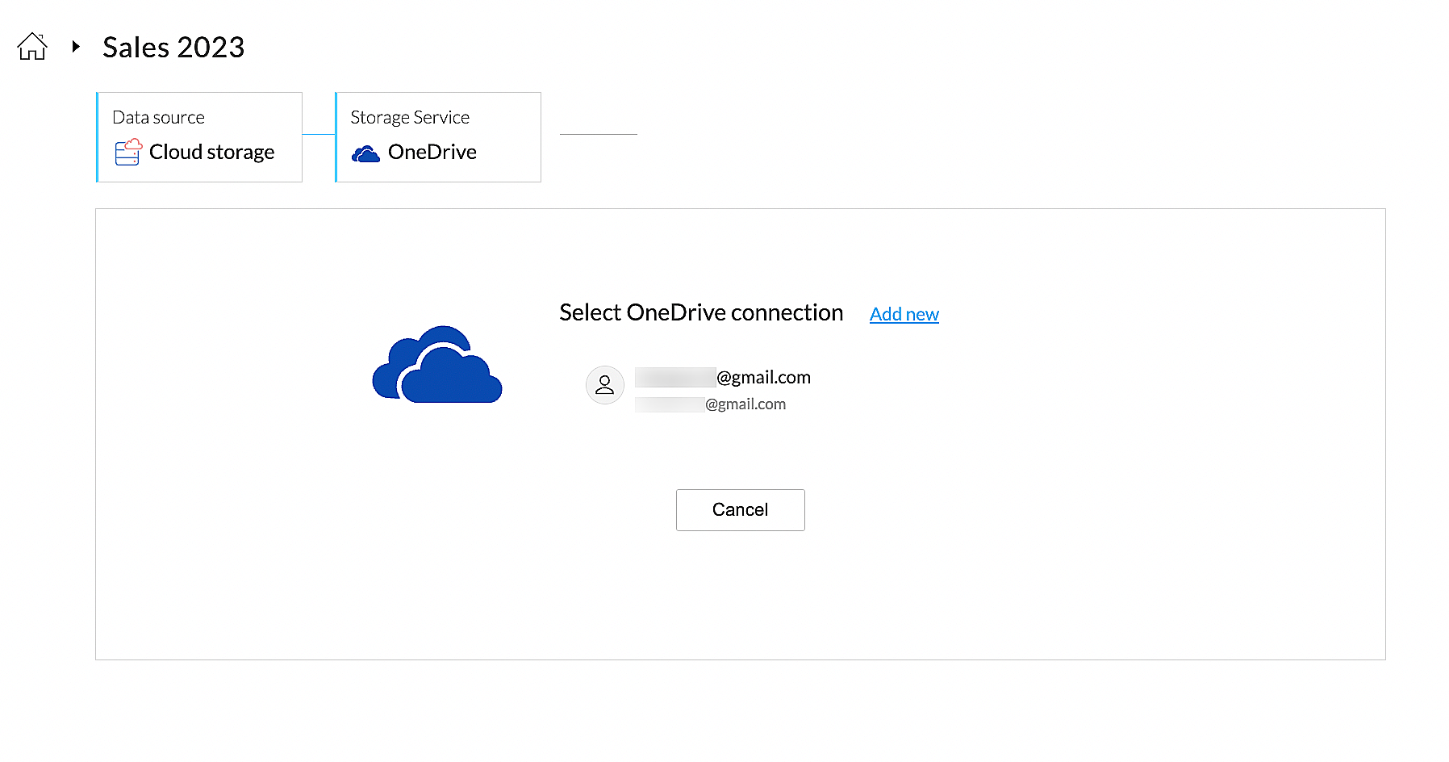Go to the home page icon
Screen dimensions: 1449x762
[x=32, y=47]
